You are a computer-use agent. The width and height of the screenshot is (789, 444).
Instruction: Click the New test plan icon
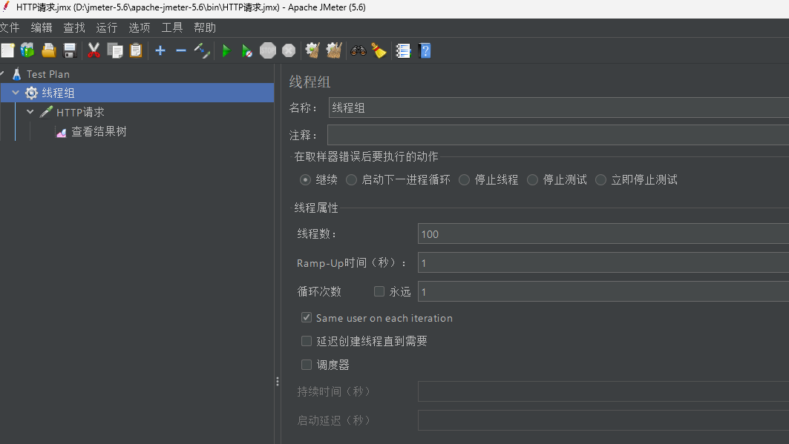(x=7, y=50)
